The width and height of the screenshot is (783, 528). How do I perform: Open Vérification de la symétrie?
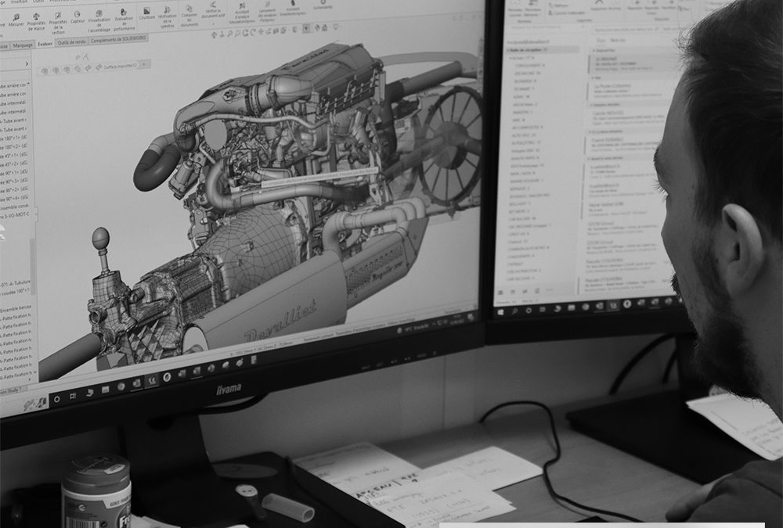[168, 17]
